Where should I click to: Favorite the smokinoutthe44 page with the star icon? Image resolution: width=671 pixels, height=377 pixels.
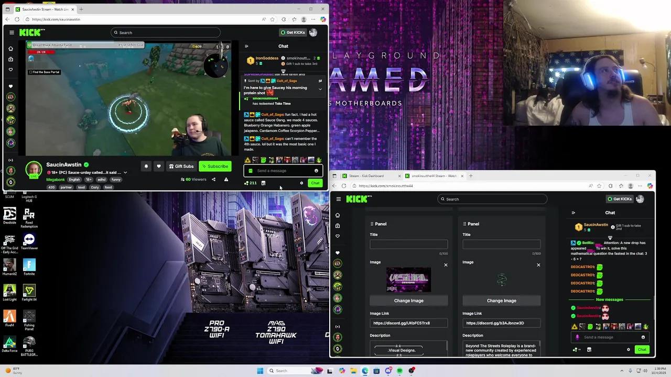[599, 186]
